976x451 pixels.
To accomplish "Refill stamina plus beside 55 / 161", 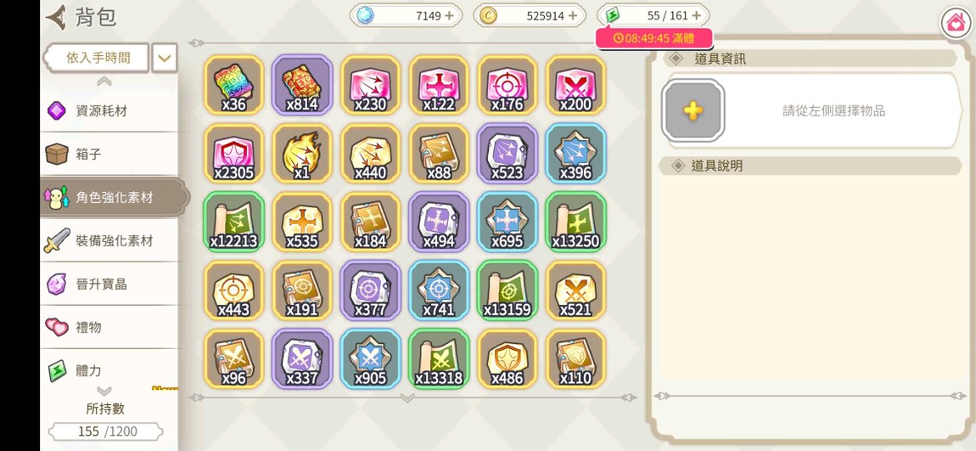I will coord(696,15).
